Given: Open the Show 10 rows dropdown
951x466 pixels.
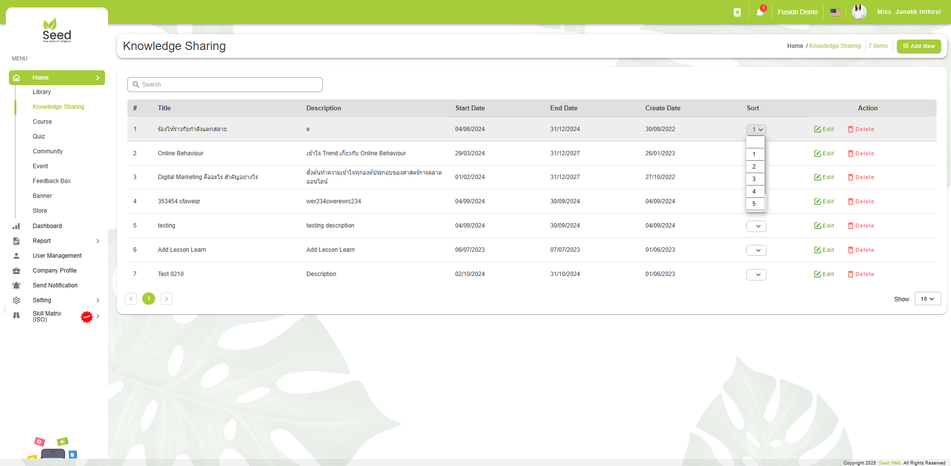Looking at the screenshot, I should tap(927, 299).
